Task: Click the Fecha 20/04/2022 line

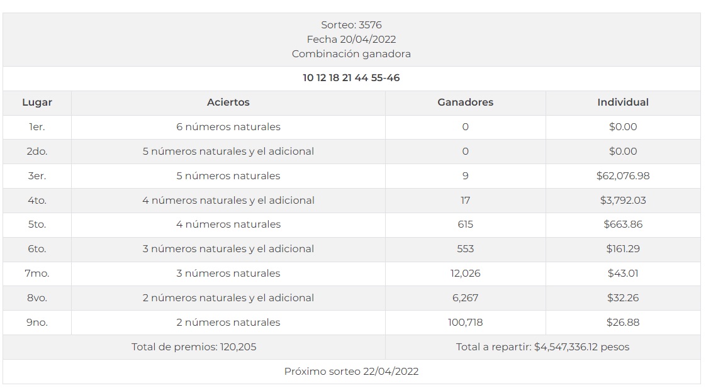Action: point(351,40)
